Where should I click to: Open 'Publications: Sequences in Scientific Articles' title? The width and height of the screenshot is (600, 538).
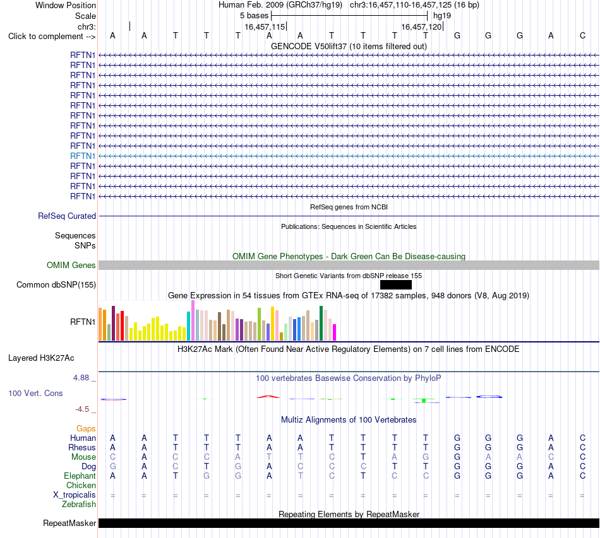point(349,226)
